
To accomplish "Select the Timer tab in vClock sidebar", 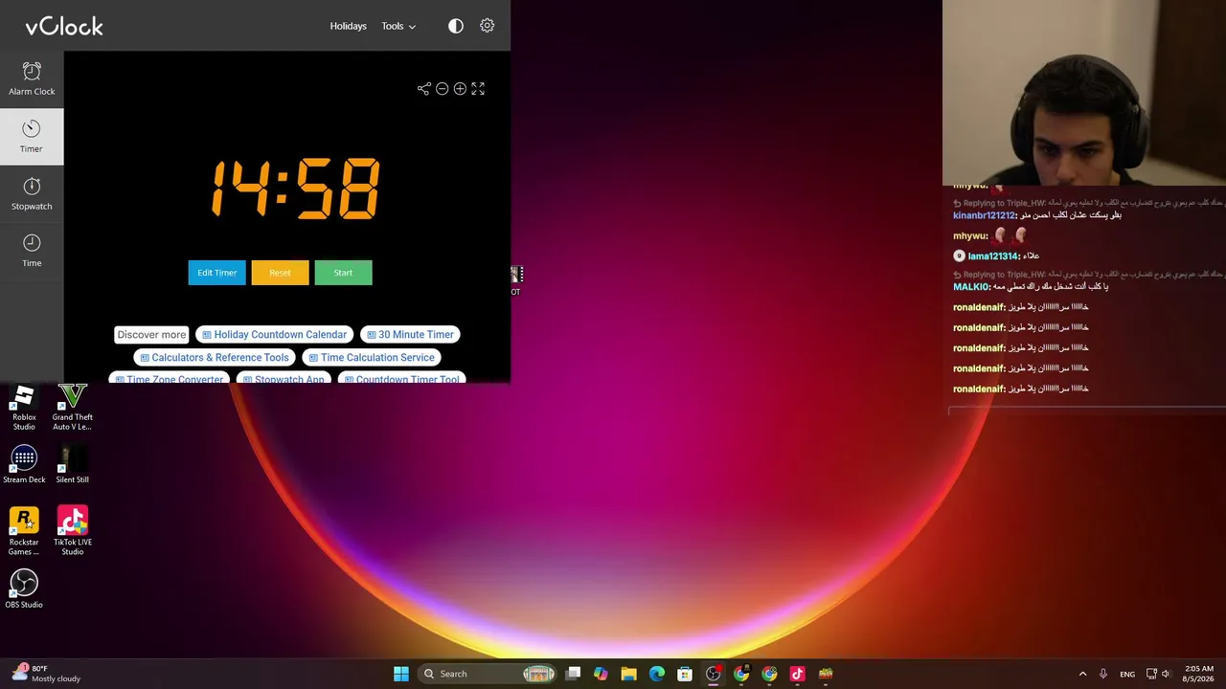I will pyautogui.click(x=32, y=137).
